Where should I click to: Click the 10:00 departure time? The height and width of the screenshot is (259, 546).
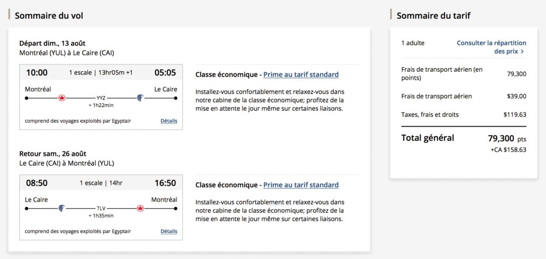tap(37, 73)
